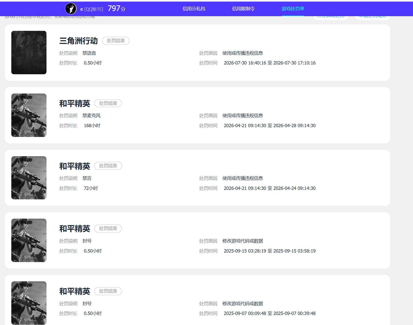Click the 2025-09-15 03:28:19 time range
Image resolution: width=413 pixels, height=325 pixels.
[x=270, y=251]
